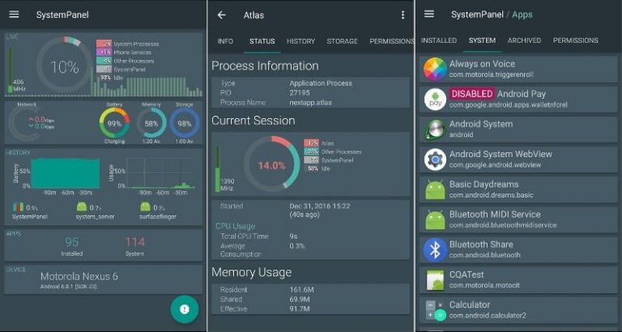Open the Always on Voice app icon

pos(435,69)
